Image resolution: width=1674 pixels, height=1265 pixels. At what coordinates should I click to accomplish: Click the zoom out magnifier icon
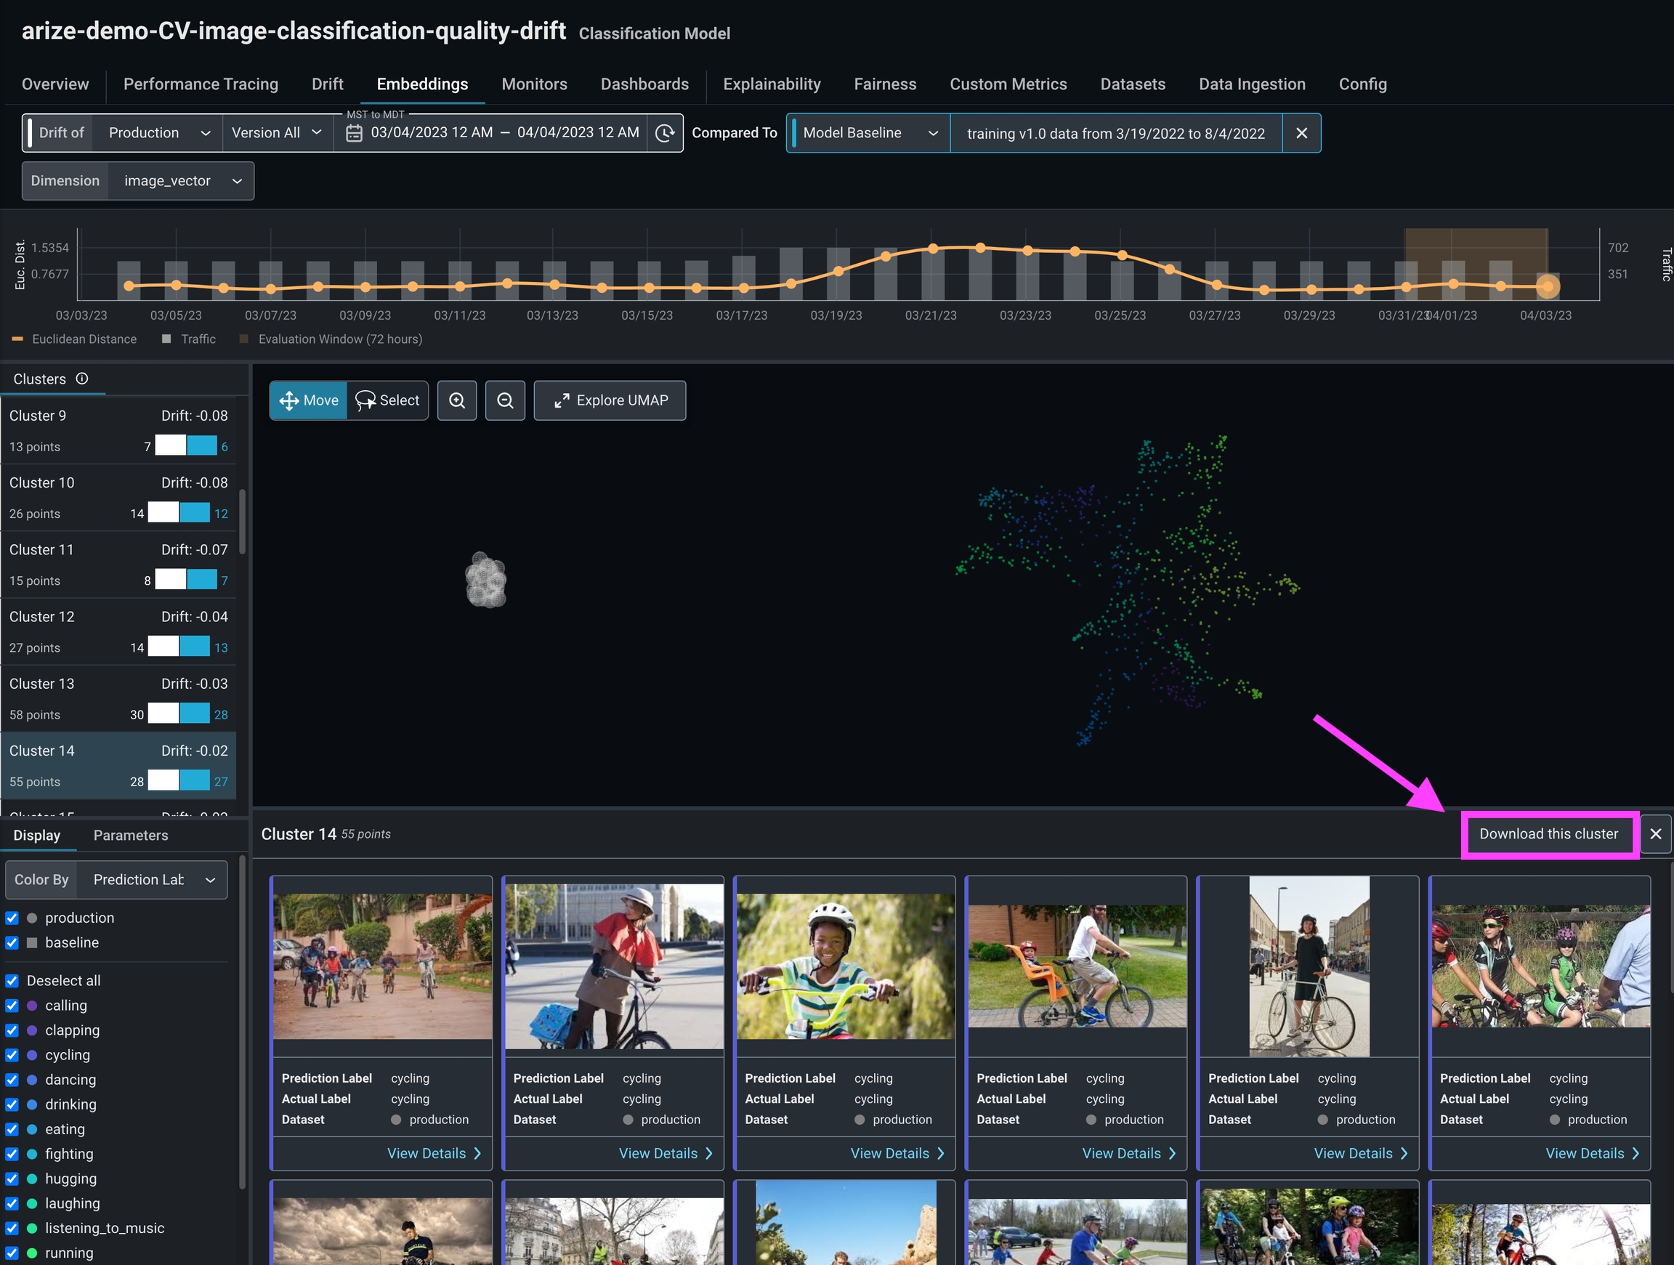(505, 400)
